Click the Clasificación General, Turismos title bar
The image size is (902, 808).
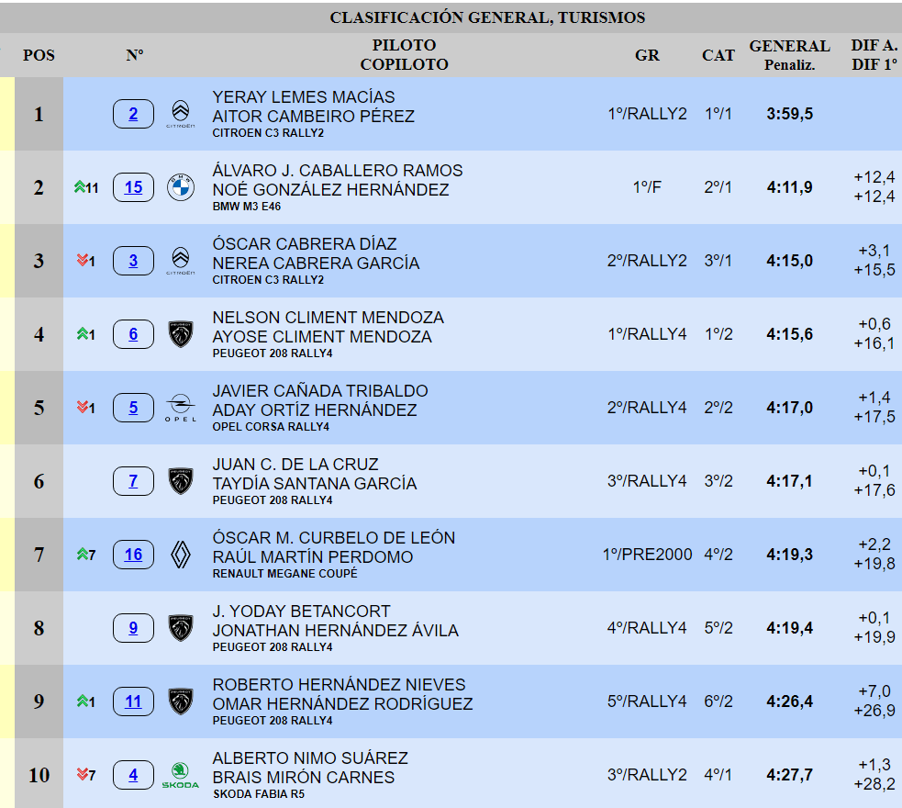487,17
